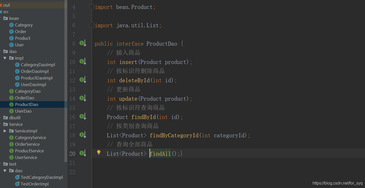Viewport: 365px width, 188px height.
Task: Click the java.util.List import statement
Action: (x=128, y=25)
